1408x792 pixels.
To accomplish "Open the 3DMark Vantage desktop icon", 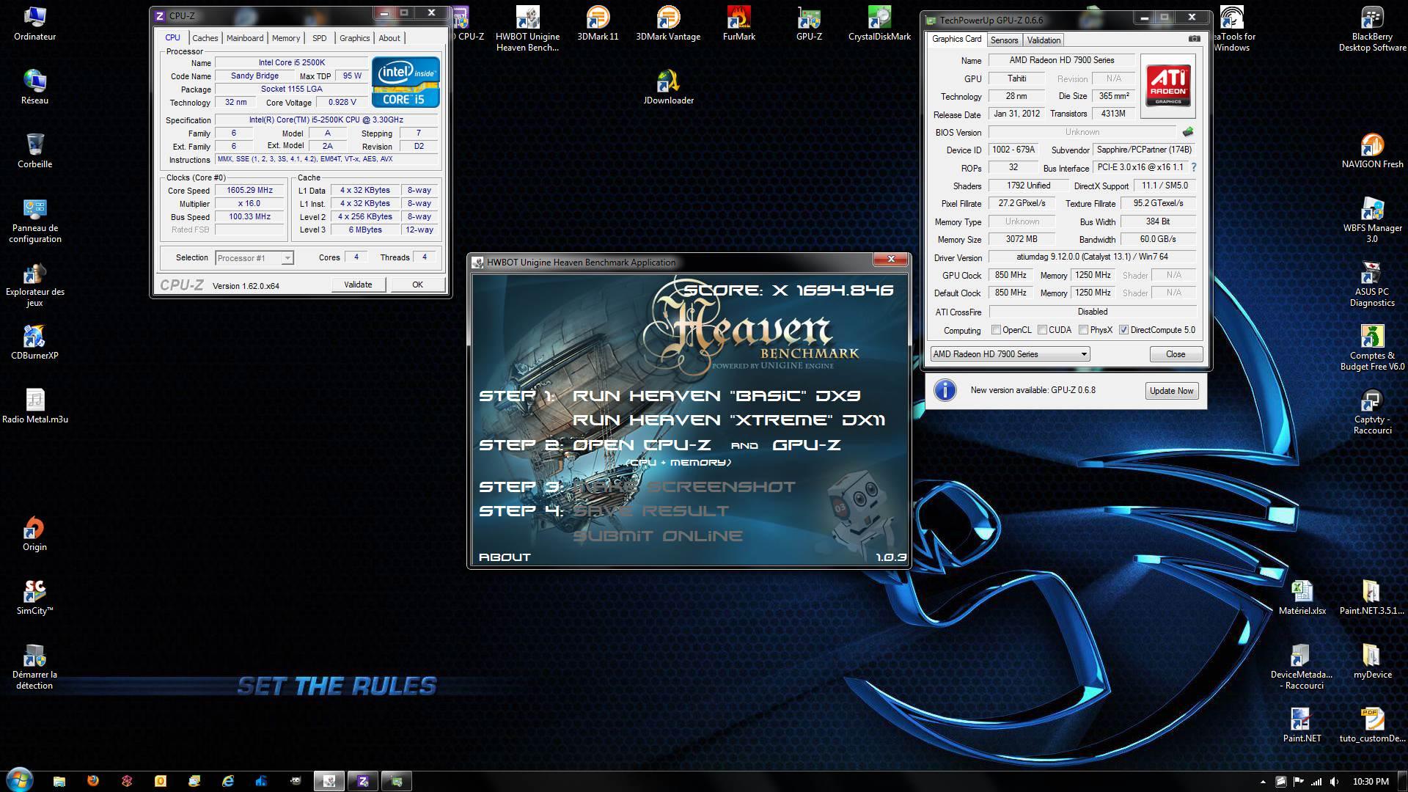I will click(668, 23).
